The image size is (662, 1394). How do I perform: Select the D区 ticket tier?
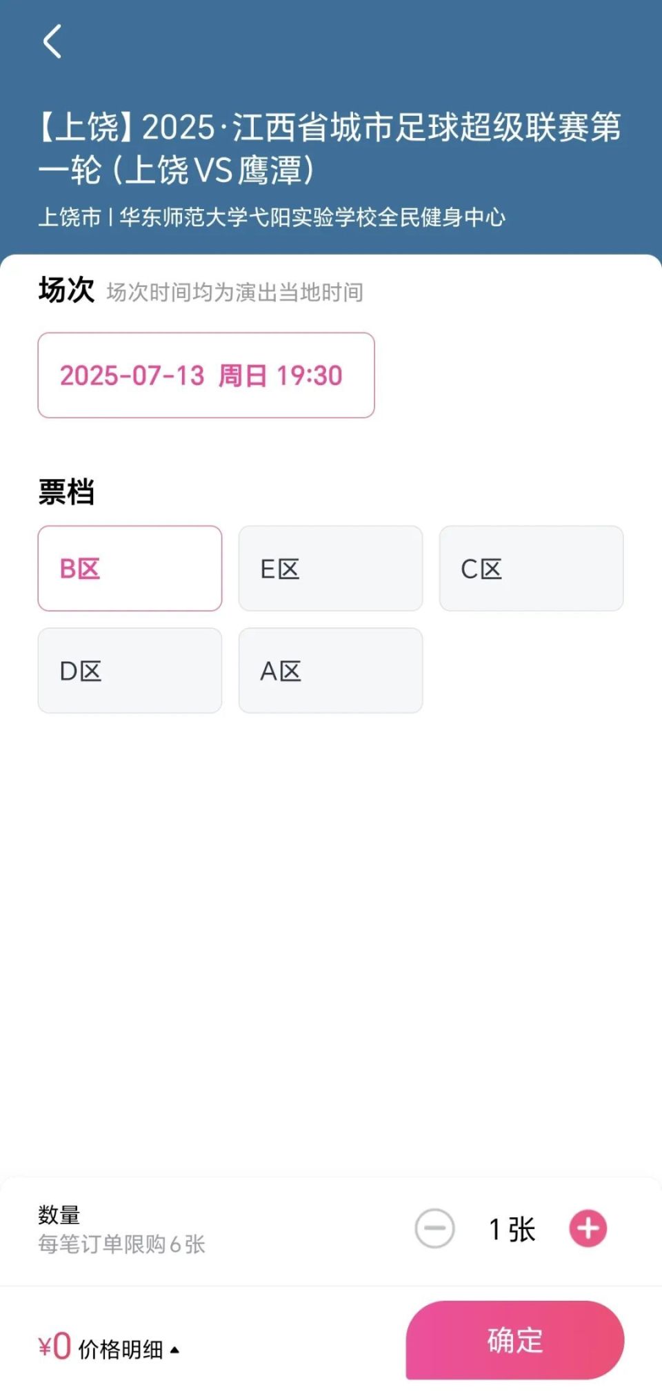pos(130,670)
